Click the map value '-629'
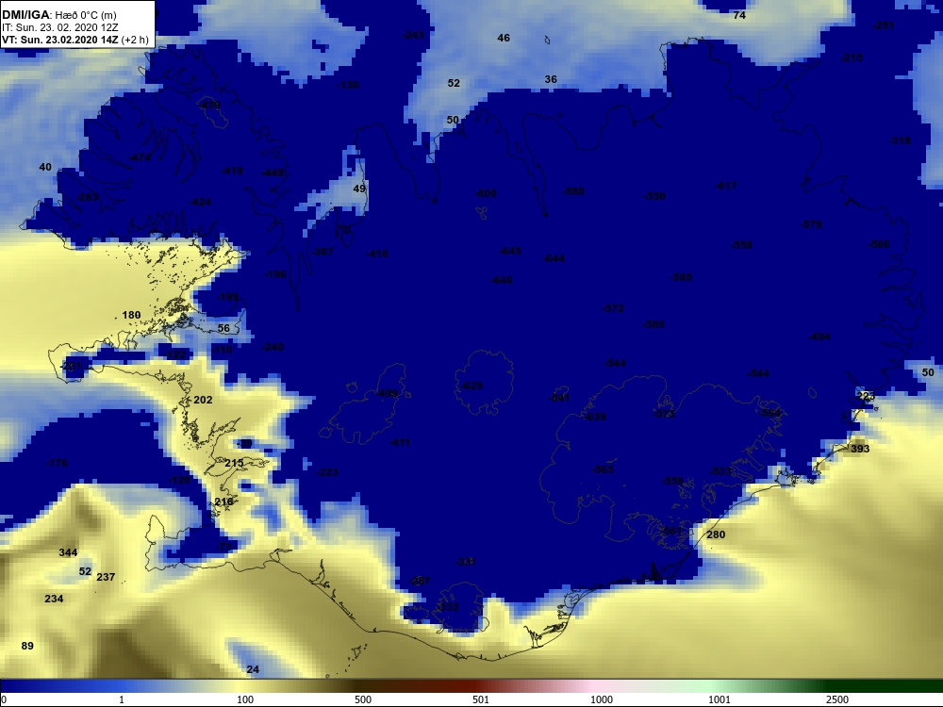 pyautogui.click(x=471, y=386)
